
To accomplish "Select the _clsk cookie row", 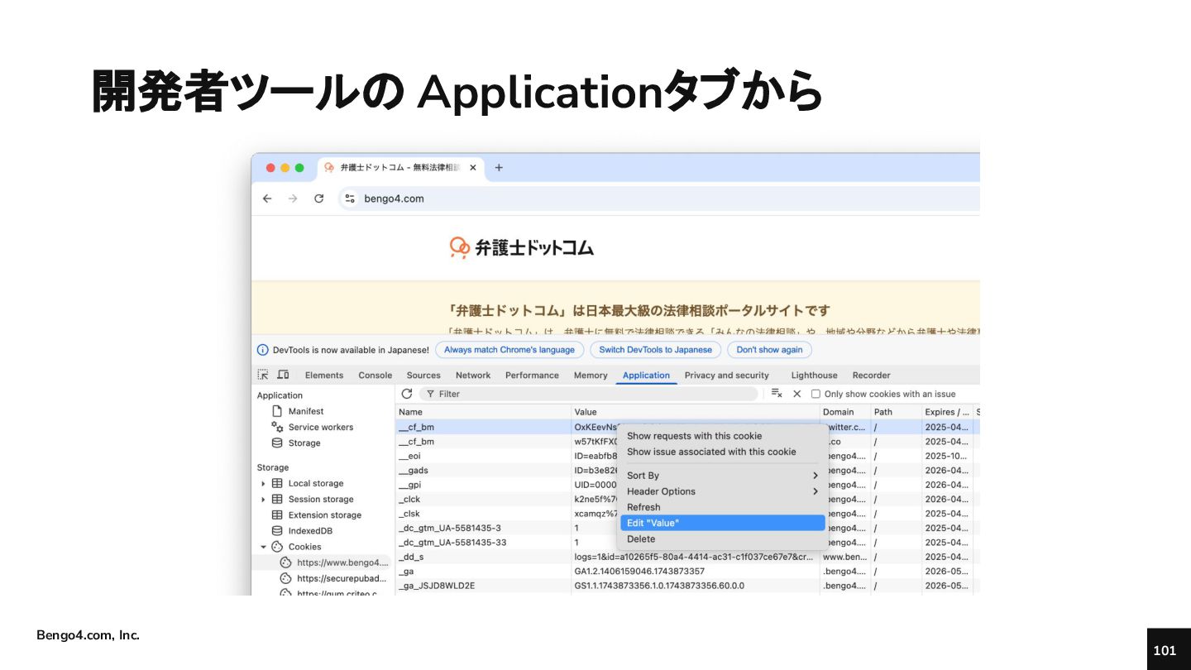I will 687,514.
